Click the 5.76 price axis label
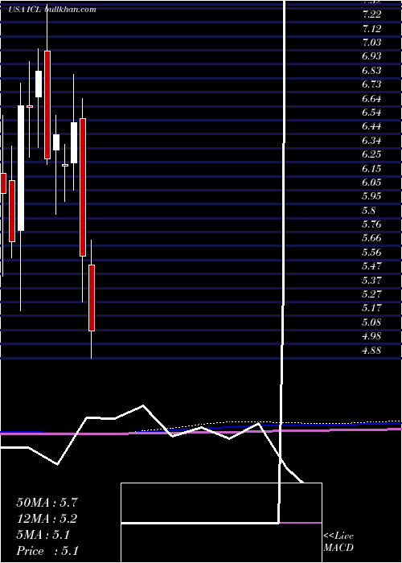The image size is (402, 563). pyautogui.click(x=371, y=224)
